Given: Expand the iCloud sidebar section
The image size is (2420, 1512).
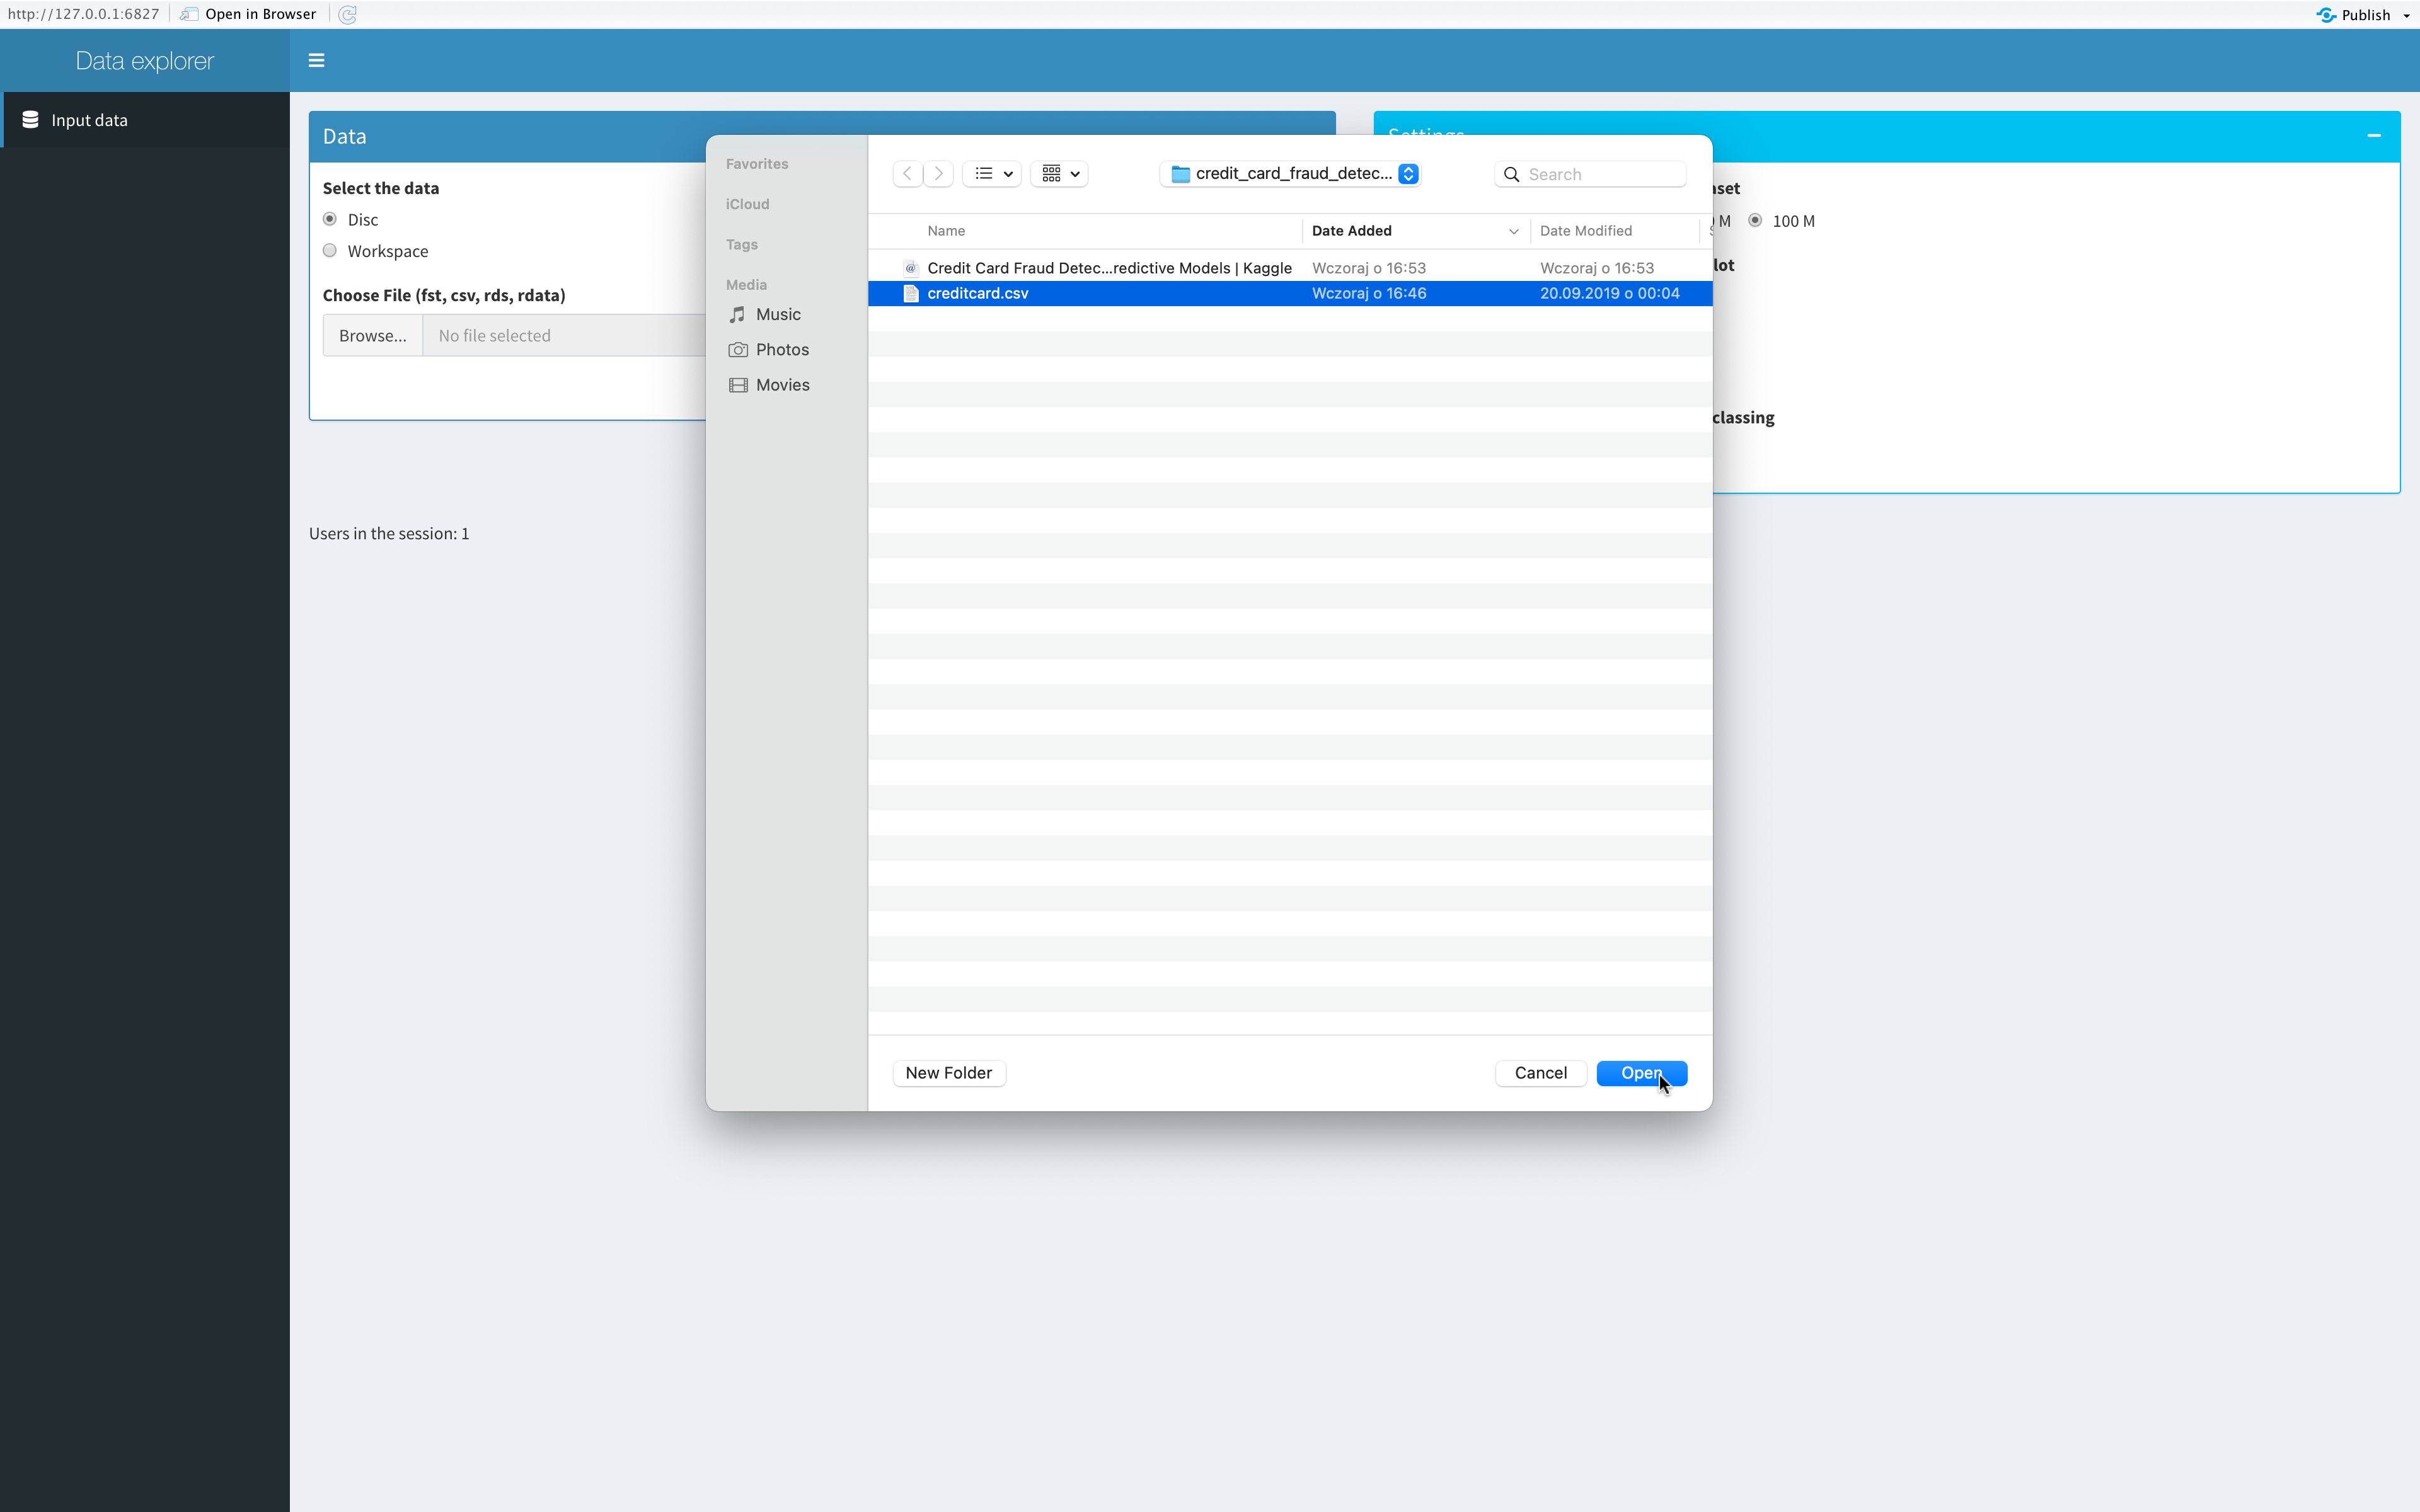Looking at the screenshot, I should point(747,204).
